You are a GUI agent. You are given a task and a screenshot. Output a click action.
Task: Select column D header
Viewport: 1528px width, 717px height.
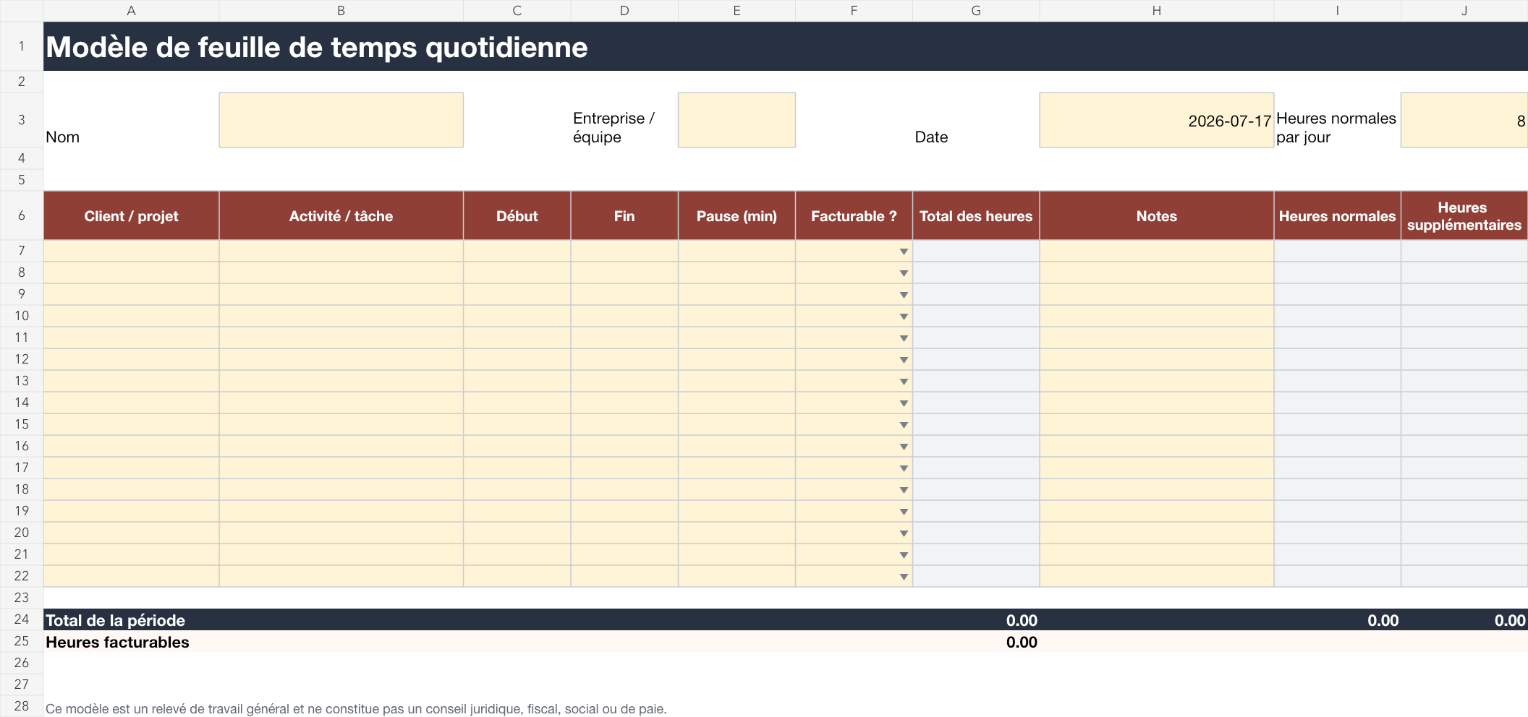point(624,11)
